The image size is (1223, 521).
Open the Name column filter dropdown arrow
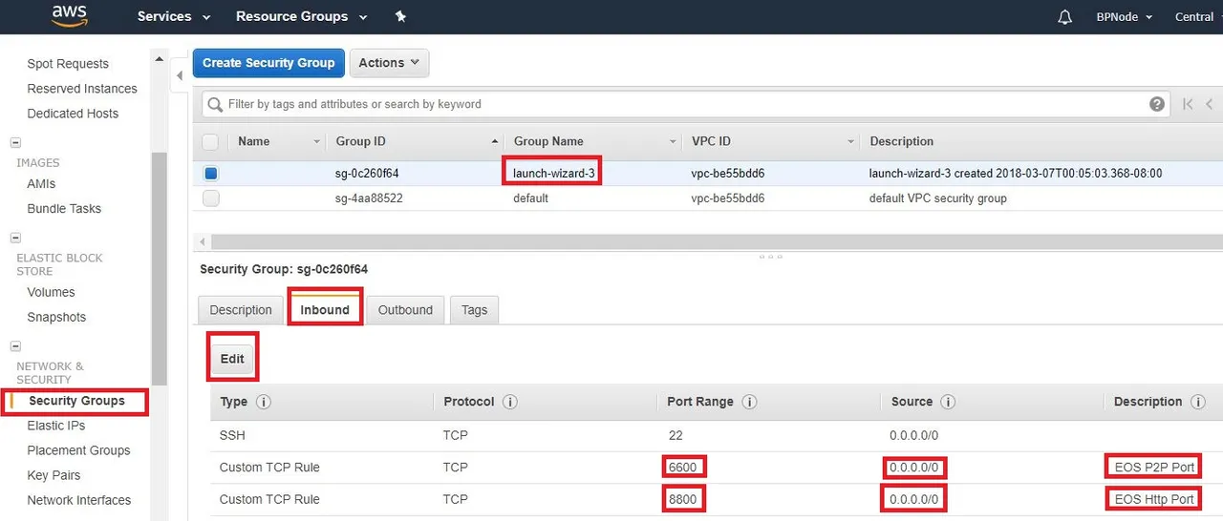[x=317, y=142]
